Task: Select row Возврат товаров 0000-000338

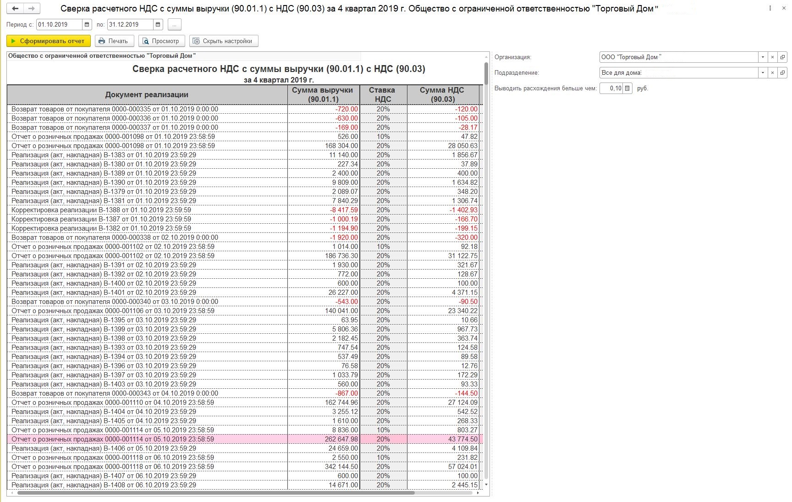Action: 245,237
